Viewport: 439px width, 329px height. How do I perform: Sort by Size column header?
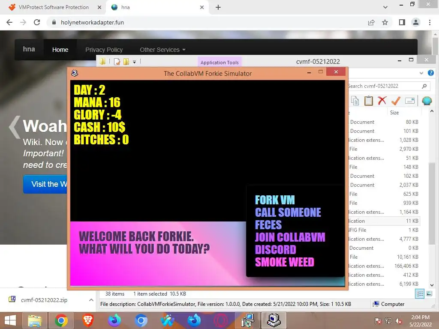[394, 113]
